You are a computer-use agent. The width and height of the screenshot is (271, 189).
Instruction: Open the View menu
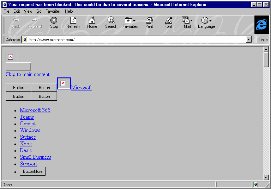point(28,11)
